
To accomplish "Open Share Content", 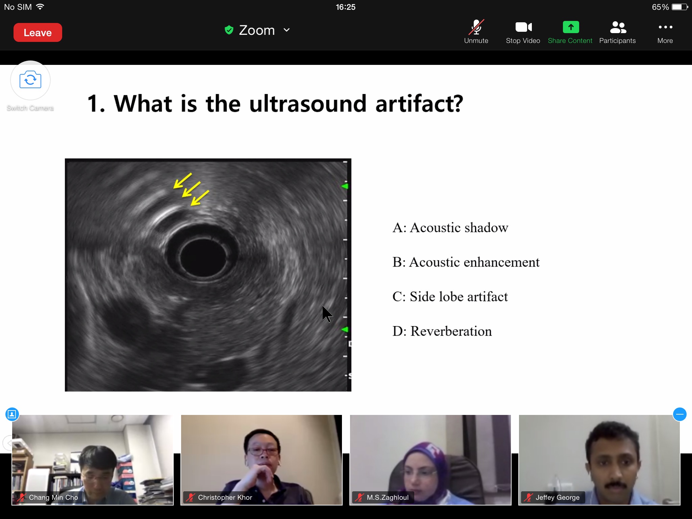I will (570, 32).
